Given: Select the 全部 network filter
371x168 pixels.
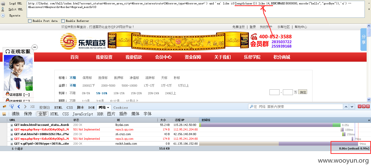Looking at the screenshot, I should (43, 114).
